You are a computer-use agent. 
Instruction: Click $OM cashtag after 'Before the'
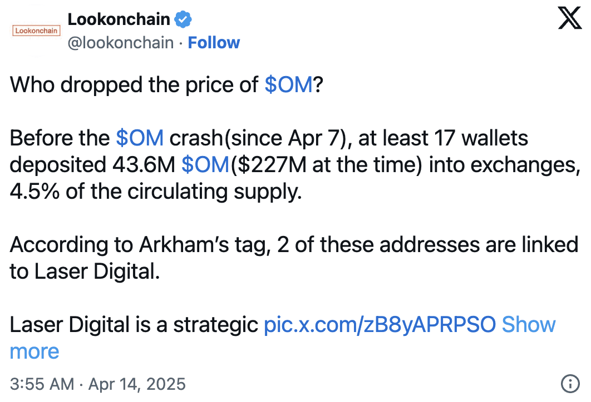(x=140, y=138)
